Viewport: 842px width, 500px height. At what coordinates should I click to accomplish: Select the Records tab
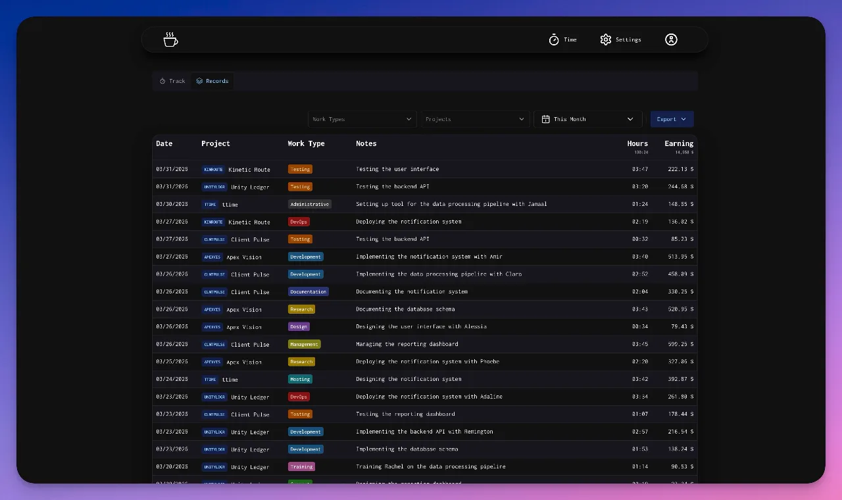coord(212,81)
